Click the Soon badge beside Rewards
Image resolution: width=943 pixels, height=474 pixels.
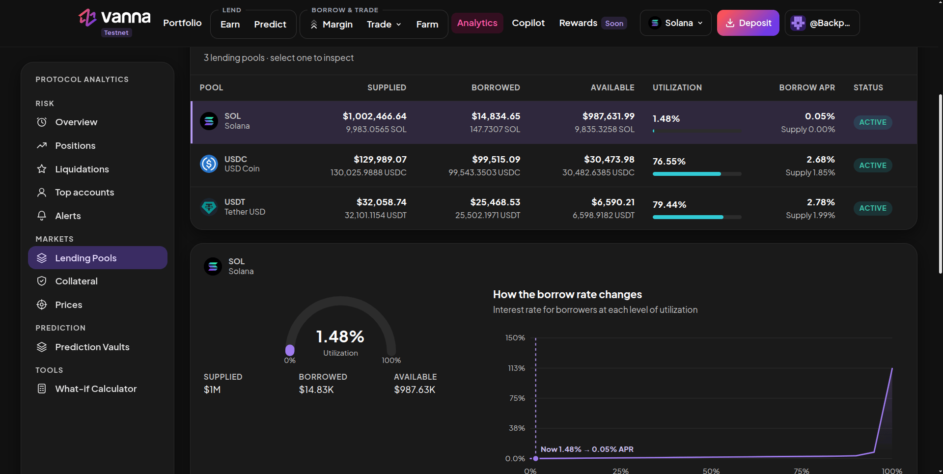coord(614,23)
